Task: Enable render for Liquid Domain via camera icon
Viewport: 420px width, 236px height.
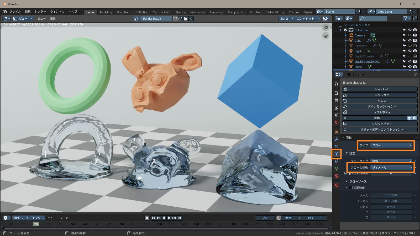Action: 415,56
